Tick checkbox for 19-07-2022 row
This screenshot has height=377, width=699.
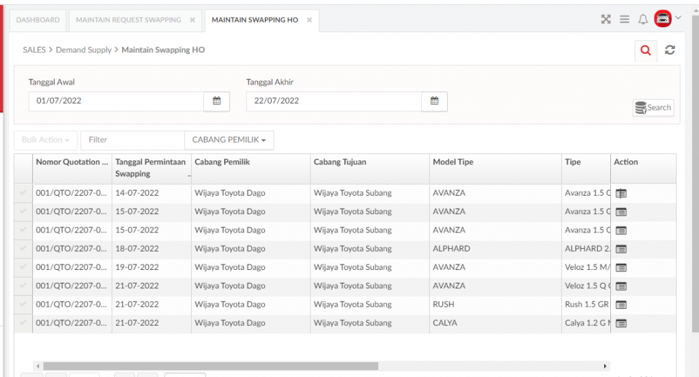tap(23, 267)
